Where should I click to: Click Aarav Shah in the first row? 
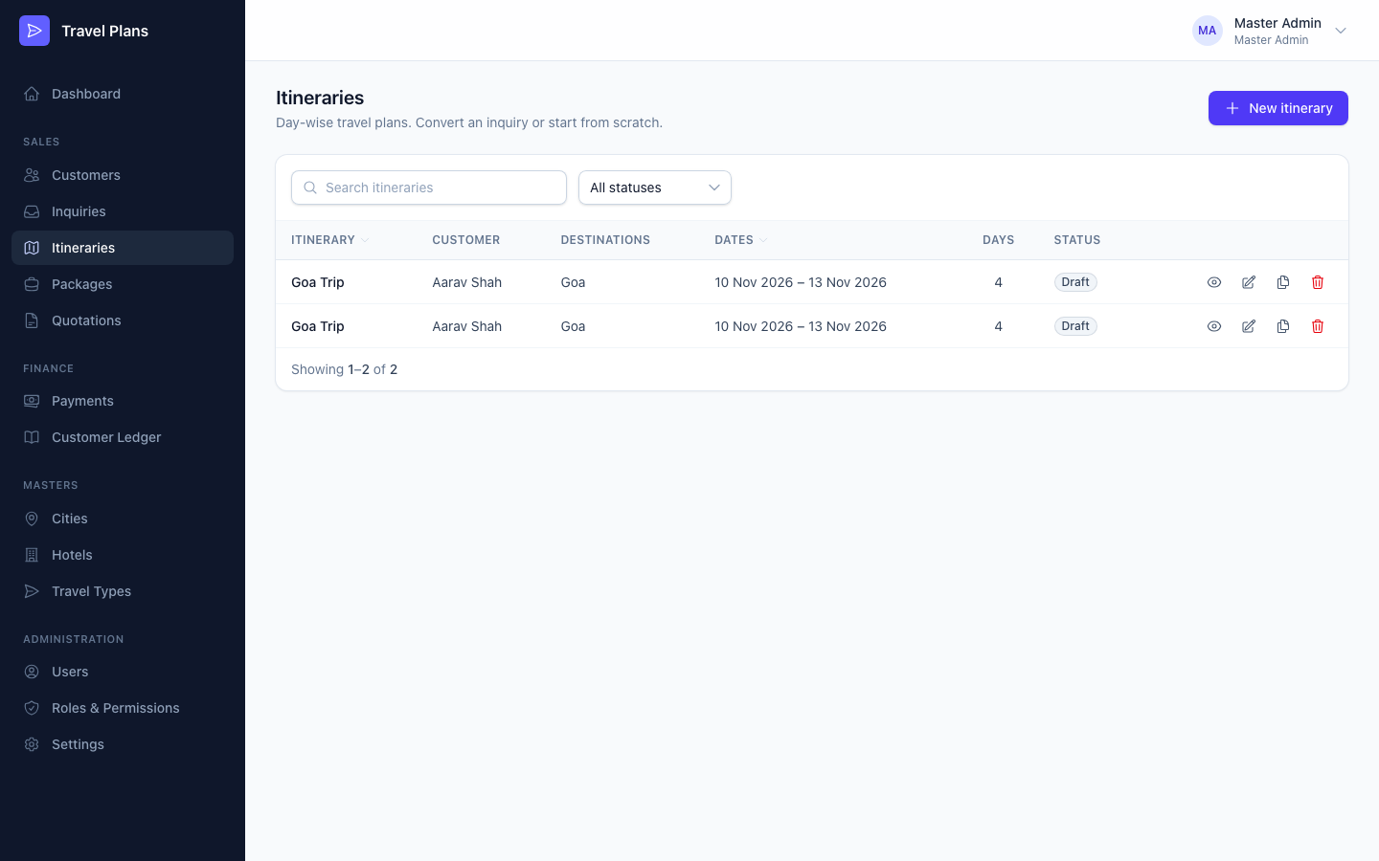467,282
